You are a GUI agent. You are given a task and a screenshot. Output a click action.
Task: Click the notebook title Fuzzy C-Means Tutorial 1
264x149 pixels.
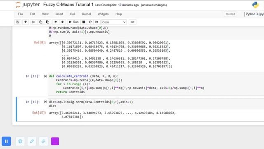pos(68,5)
